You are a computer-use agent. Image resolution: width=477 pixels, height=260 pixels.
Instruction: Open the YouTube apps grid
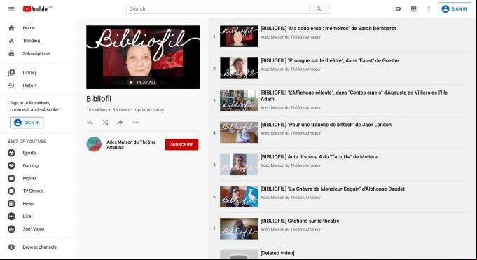click(x=414, y=9)
